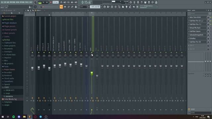This screenshot has height=119, width=212.
Task: Click the plugin picker plug icon
Action: tap(127, 7)
